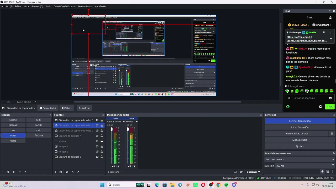Unlock the sonido source

[102, 141]
